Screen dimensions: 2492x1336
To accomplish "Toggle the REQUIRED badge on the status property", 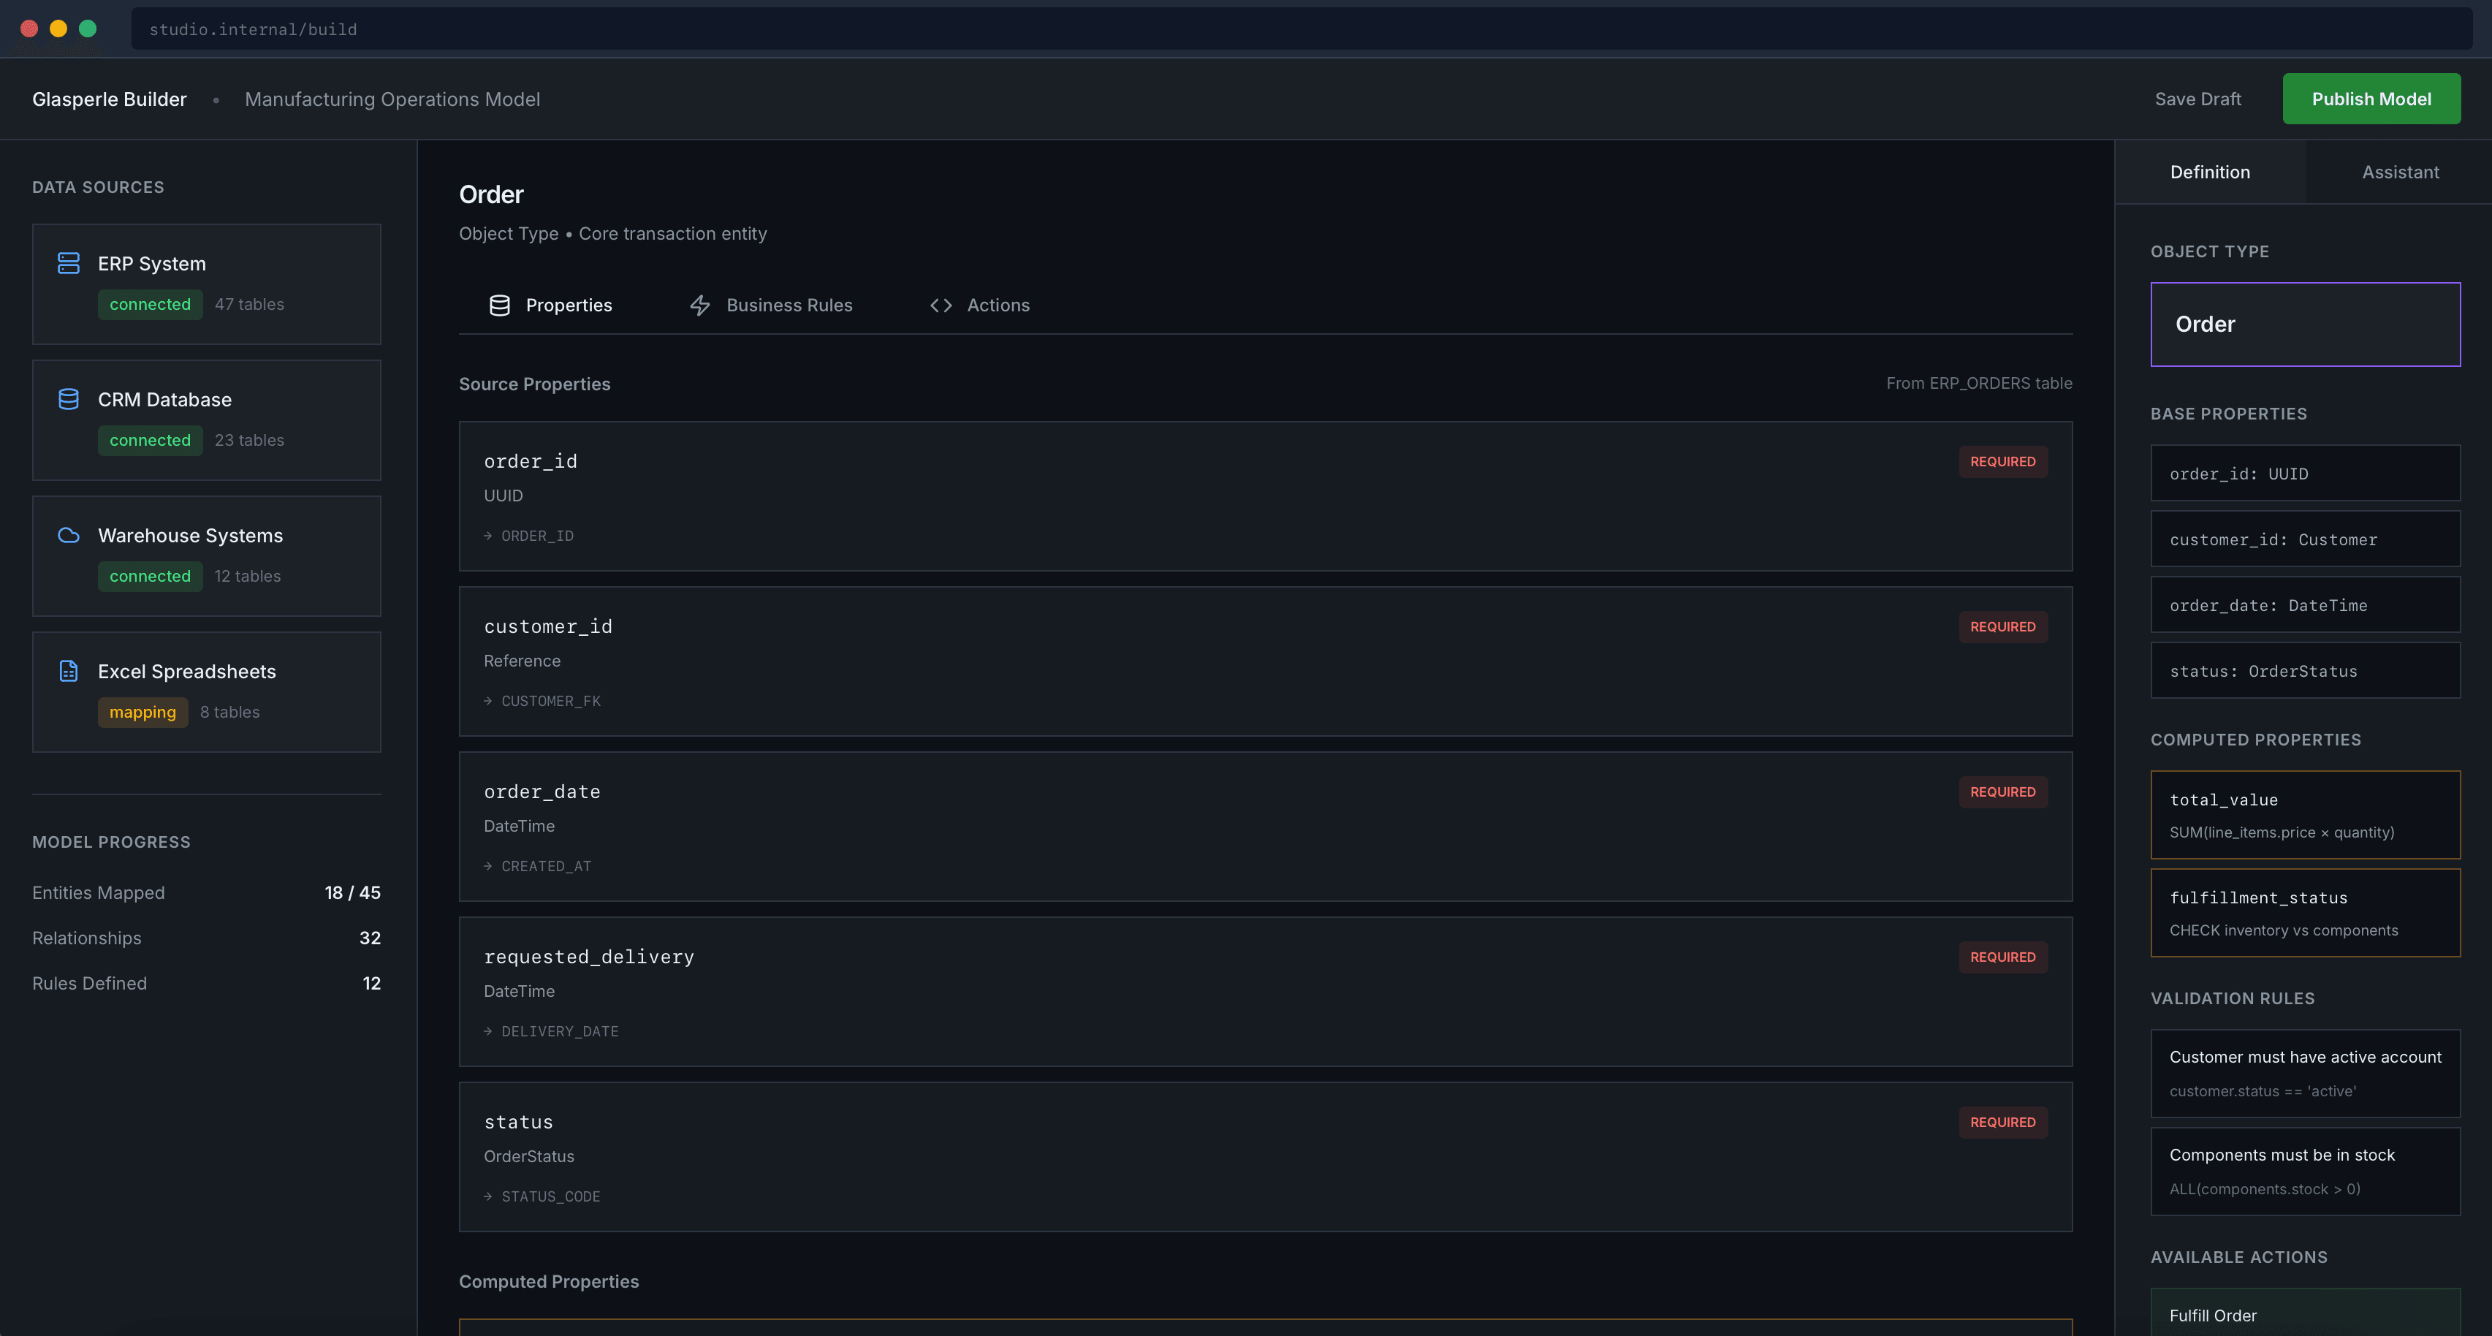I will coord(2002,1122).
